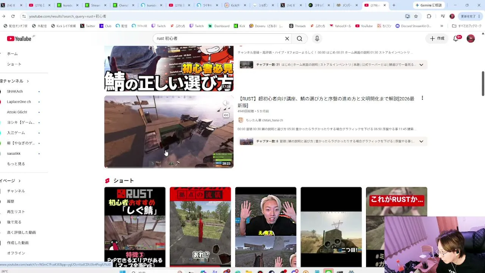Open 履歴 in the sidebar
The width and height of the screenshot is (485, 273).
tap(11, 201)
